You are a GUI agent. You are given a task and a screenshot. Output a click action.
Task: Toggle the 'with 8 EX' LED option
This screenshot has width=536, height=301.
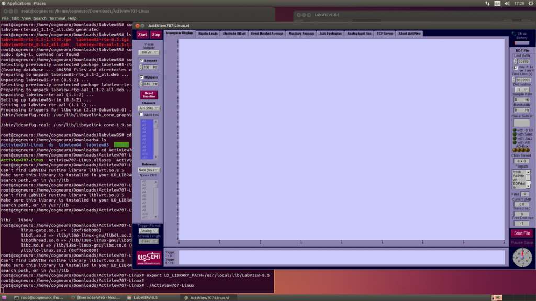(x=515, y=130)
